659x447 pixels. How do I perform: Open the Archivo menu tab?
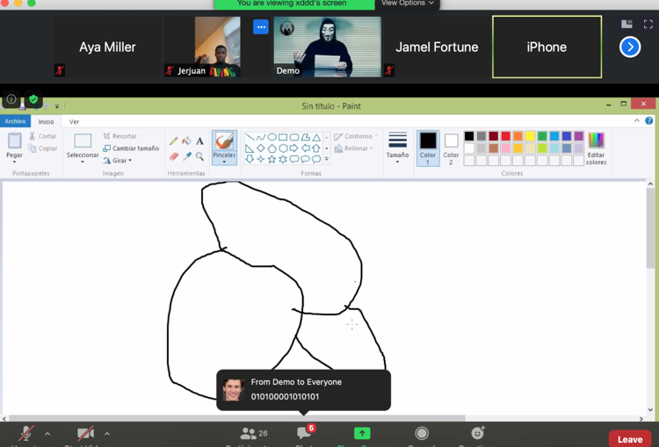pyautogui.click(x=15, y=121)
